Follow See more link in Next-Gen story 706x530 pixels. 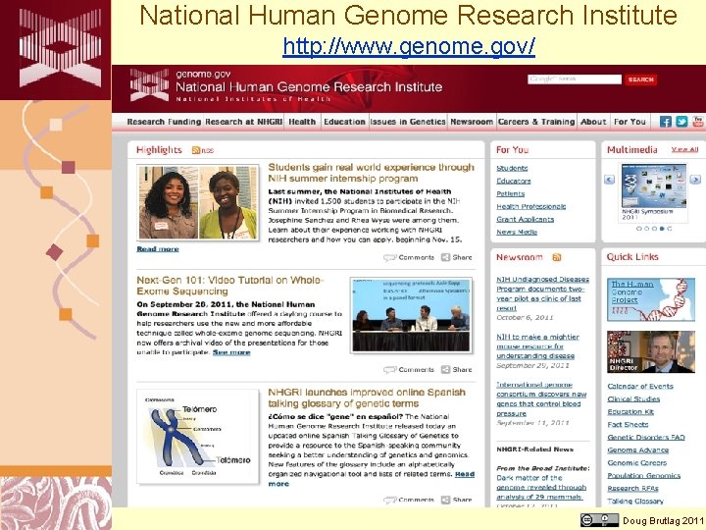231,352
